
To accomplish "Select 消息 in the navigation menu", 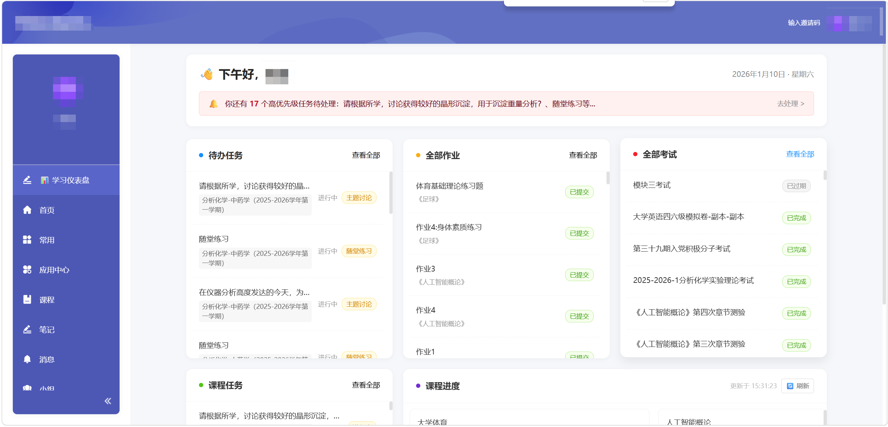I will point(47,359).
